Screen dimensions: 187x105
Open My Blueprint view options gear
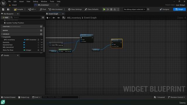click(43, 17)
